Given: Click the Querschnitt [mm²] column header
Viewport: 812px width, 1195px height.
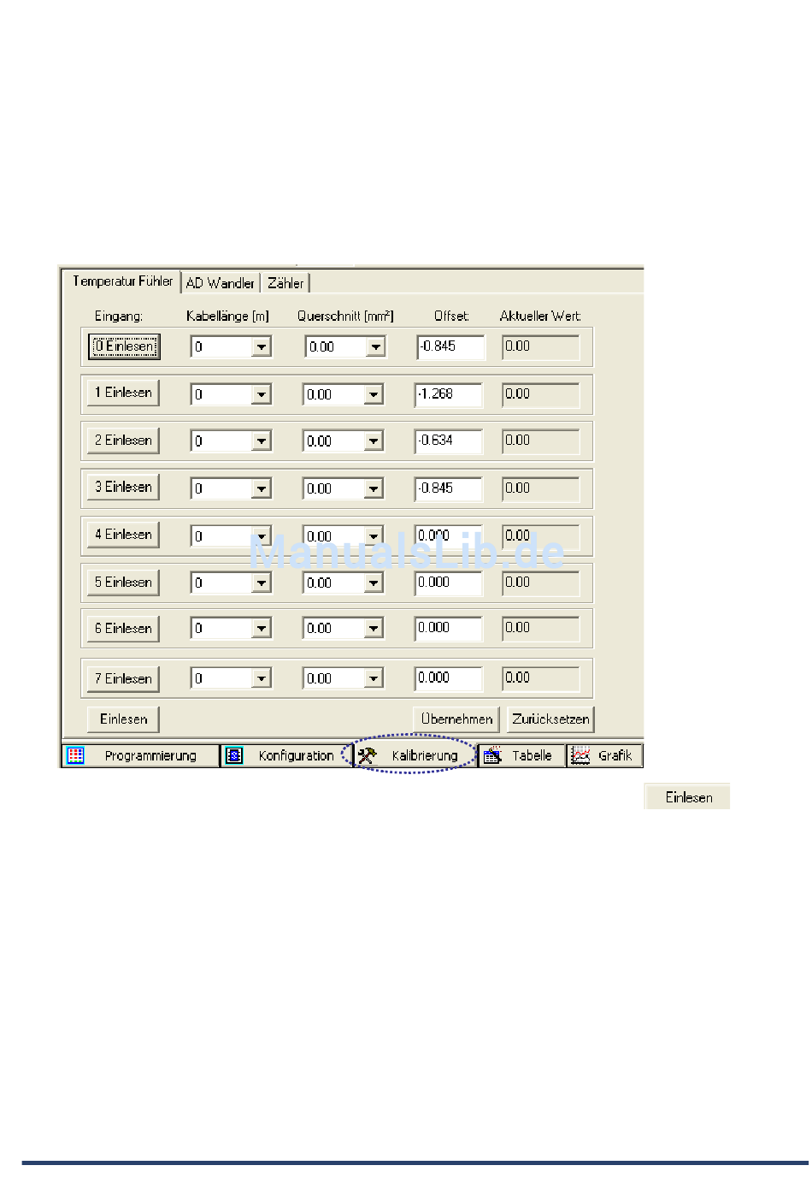Looking at the screenshot, I should point(345,316).
